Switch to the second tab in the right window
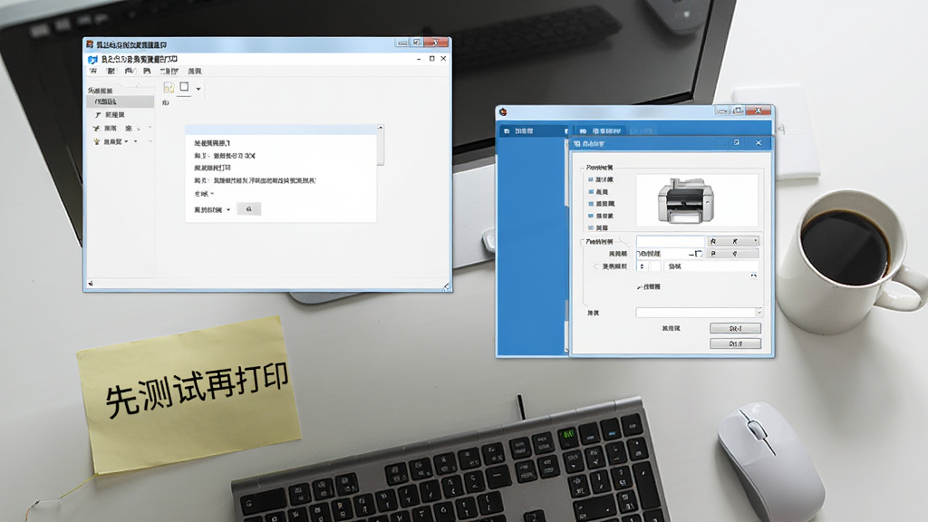928x522 pixels. coord(600,130)
